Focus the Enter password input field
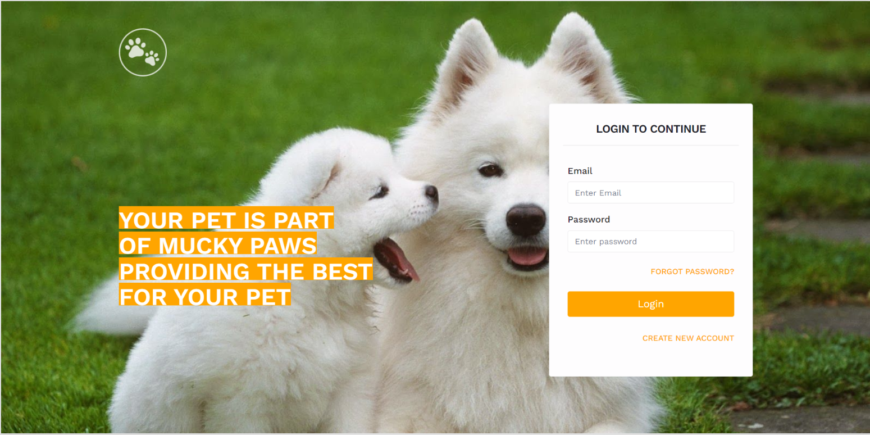Viewport: 870px width, 435px height. tap(650, 242)
